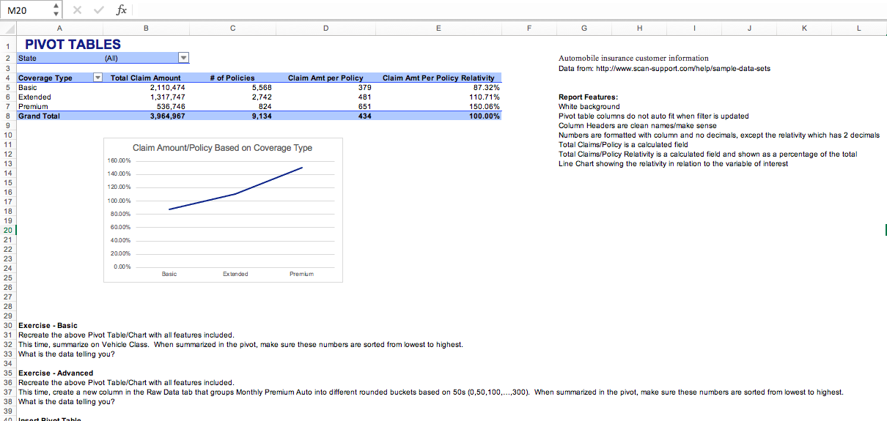The width and height of the screenshot is (887, 421).
Task: Select column B header
Action: point(146,29)
